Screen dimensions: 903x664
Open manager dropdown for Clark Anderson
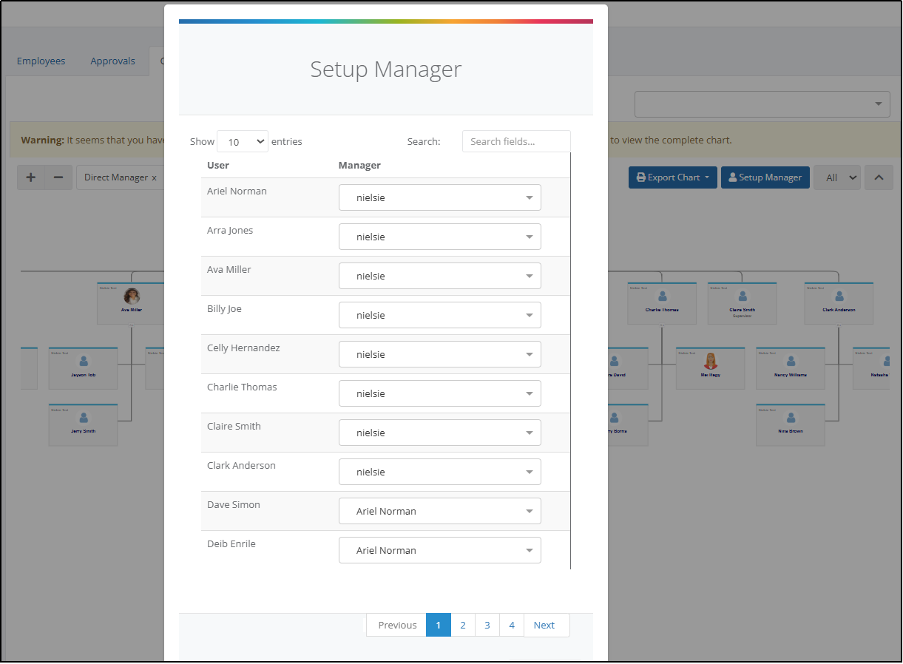coord(440,472)
